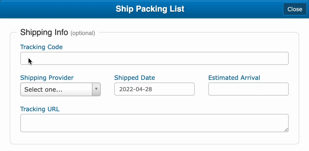Click the Shipping Provider dropdown arrow

96,89
